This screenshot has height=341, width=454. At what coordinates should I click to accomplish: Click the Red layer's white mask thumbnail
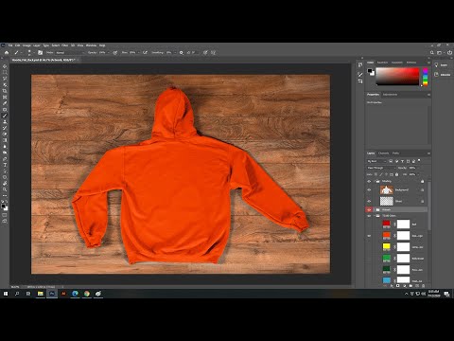403,224
